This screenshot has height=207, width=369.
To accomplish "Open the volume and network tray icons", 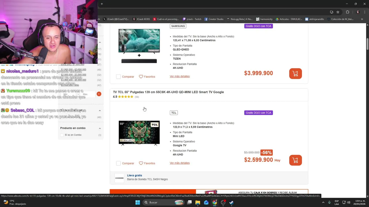I will click(346, 202).
